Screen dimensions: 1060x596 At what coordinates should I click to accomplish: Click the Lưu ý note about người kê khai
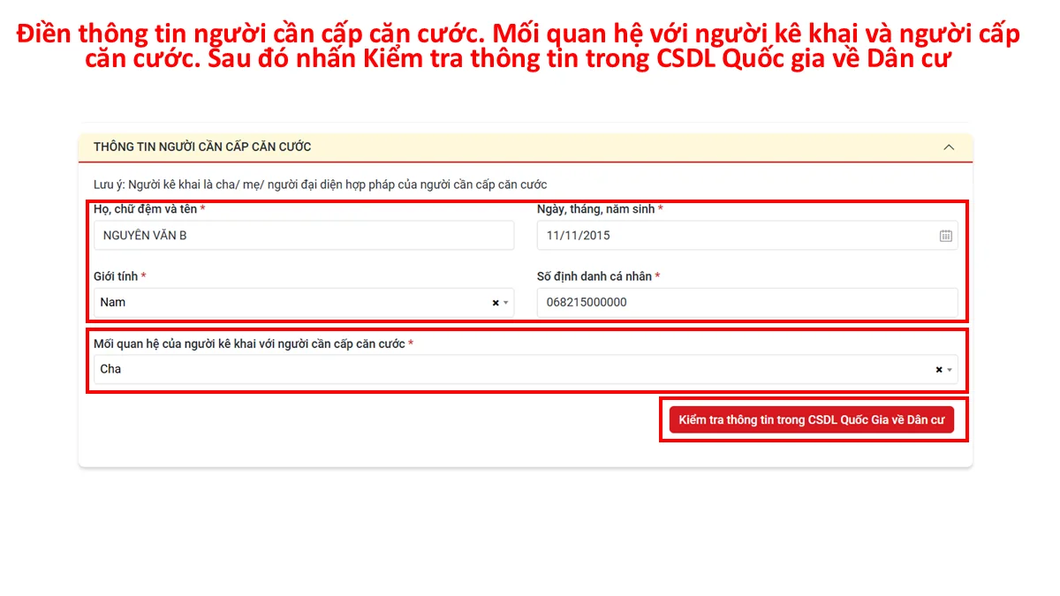[x=321, y=185]
